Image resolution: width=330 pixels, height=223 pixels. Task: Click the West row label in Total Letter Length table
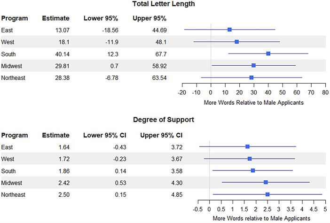(8, 42)
